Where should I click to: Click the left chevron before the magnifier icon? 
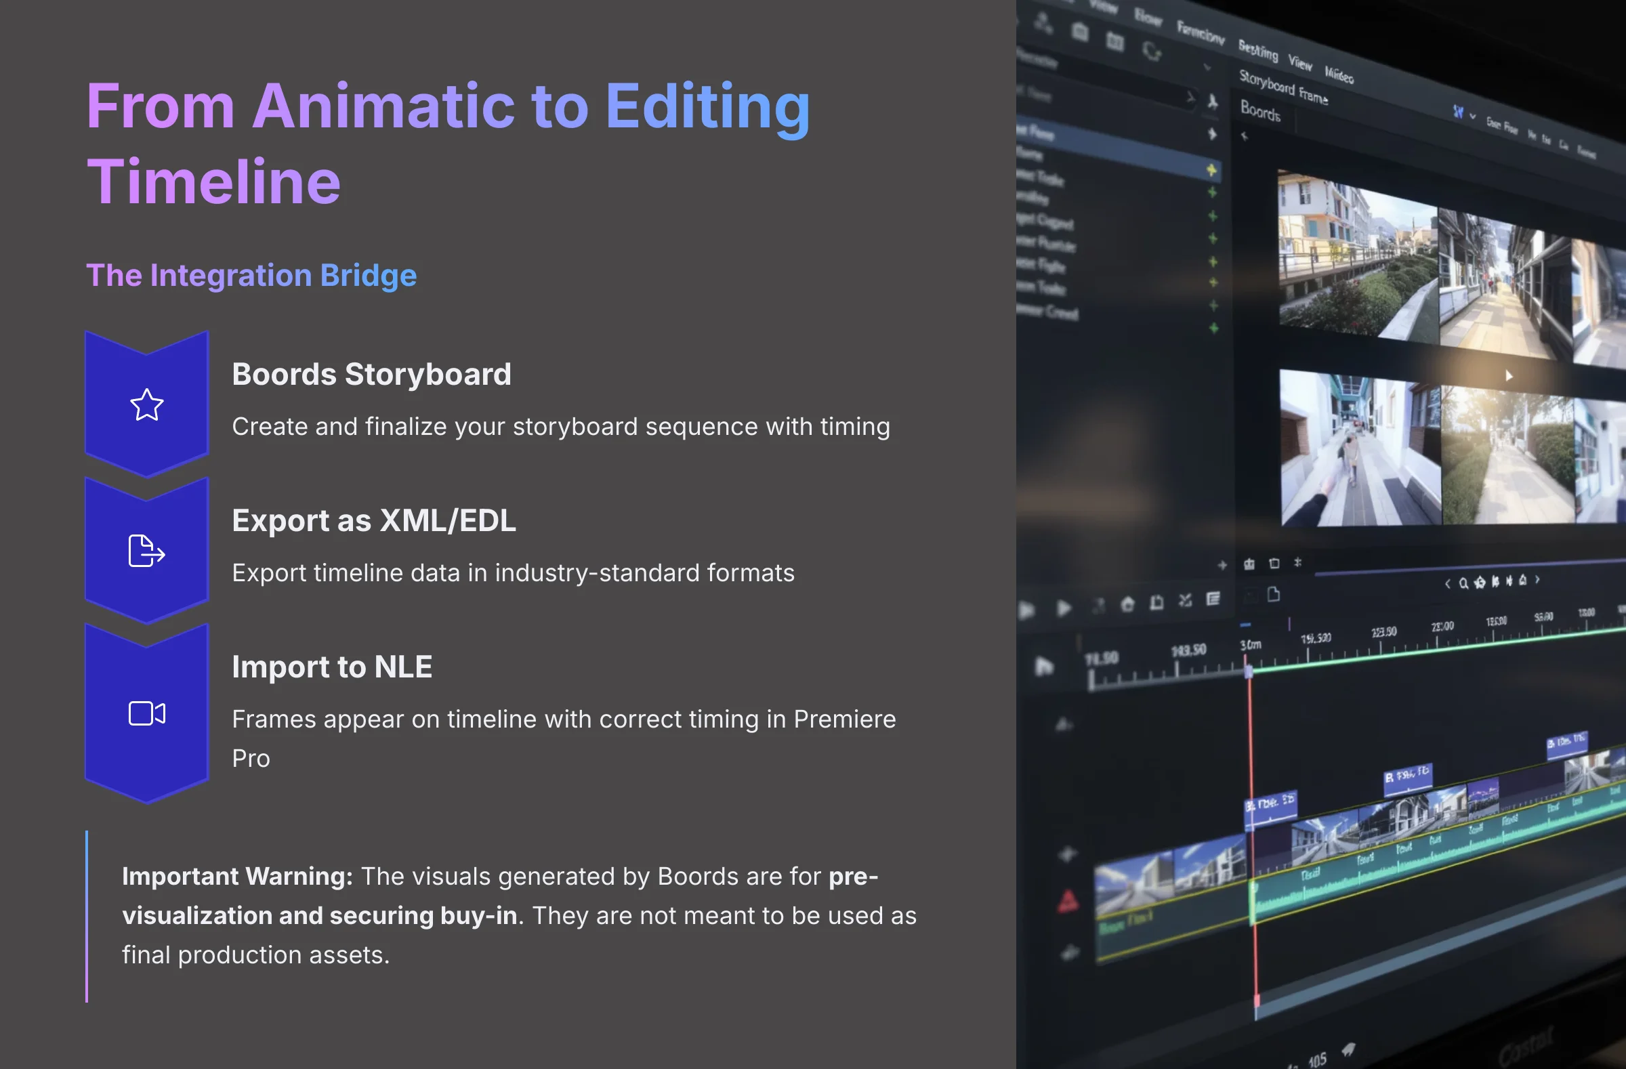[x=1447, y=583]
